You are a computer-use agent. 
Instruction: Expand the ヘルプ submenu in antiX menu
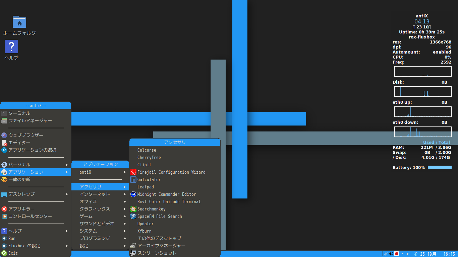tap(36, 231)
